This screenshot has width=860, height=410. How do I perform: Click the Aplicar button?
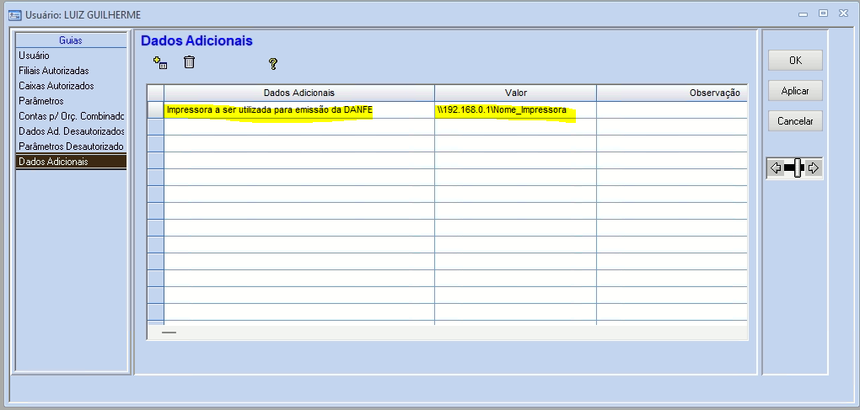pyautogui.click(x=795, y=91)
